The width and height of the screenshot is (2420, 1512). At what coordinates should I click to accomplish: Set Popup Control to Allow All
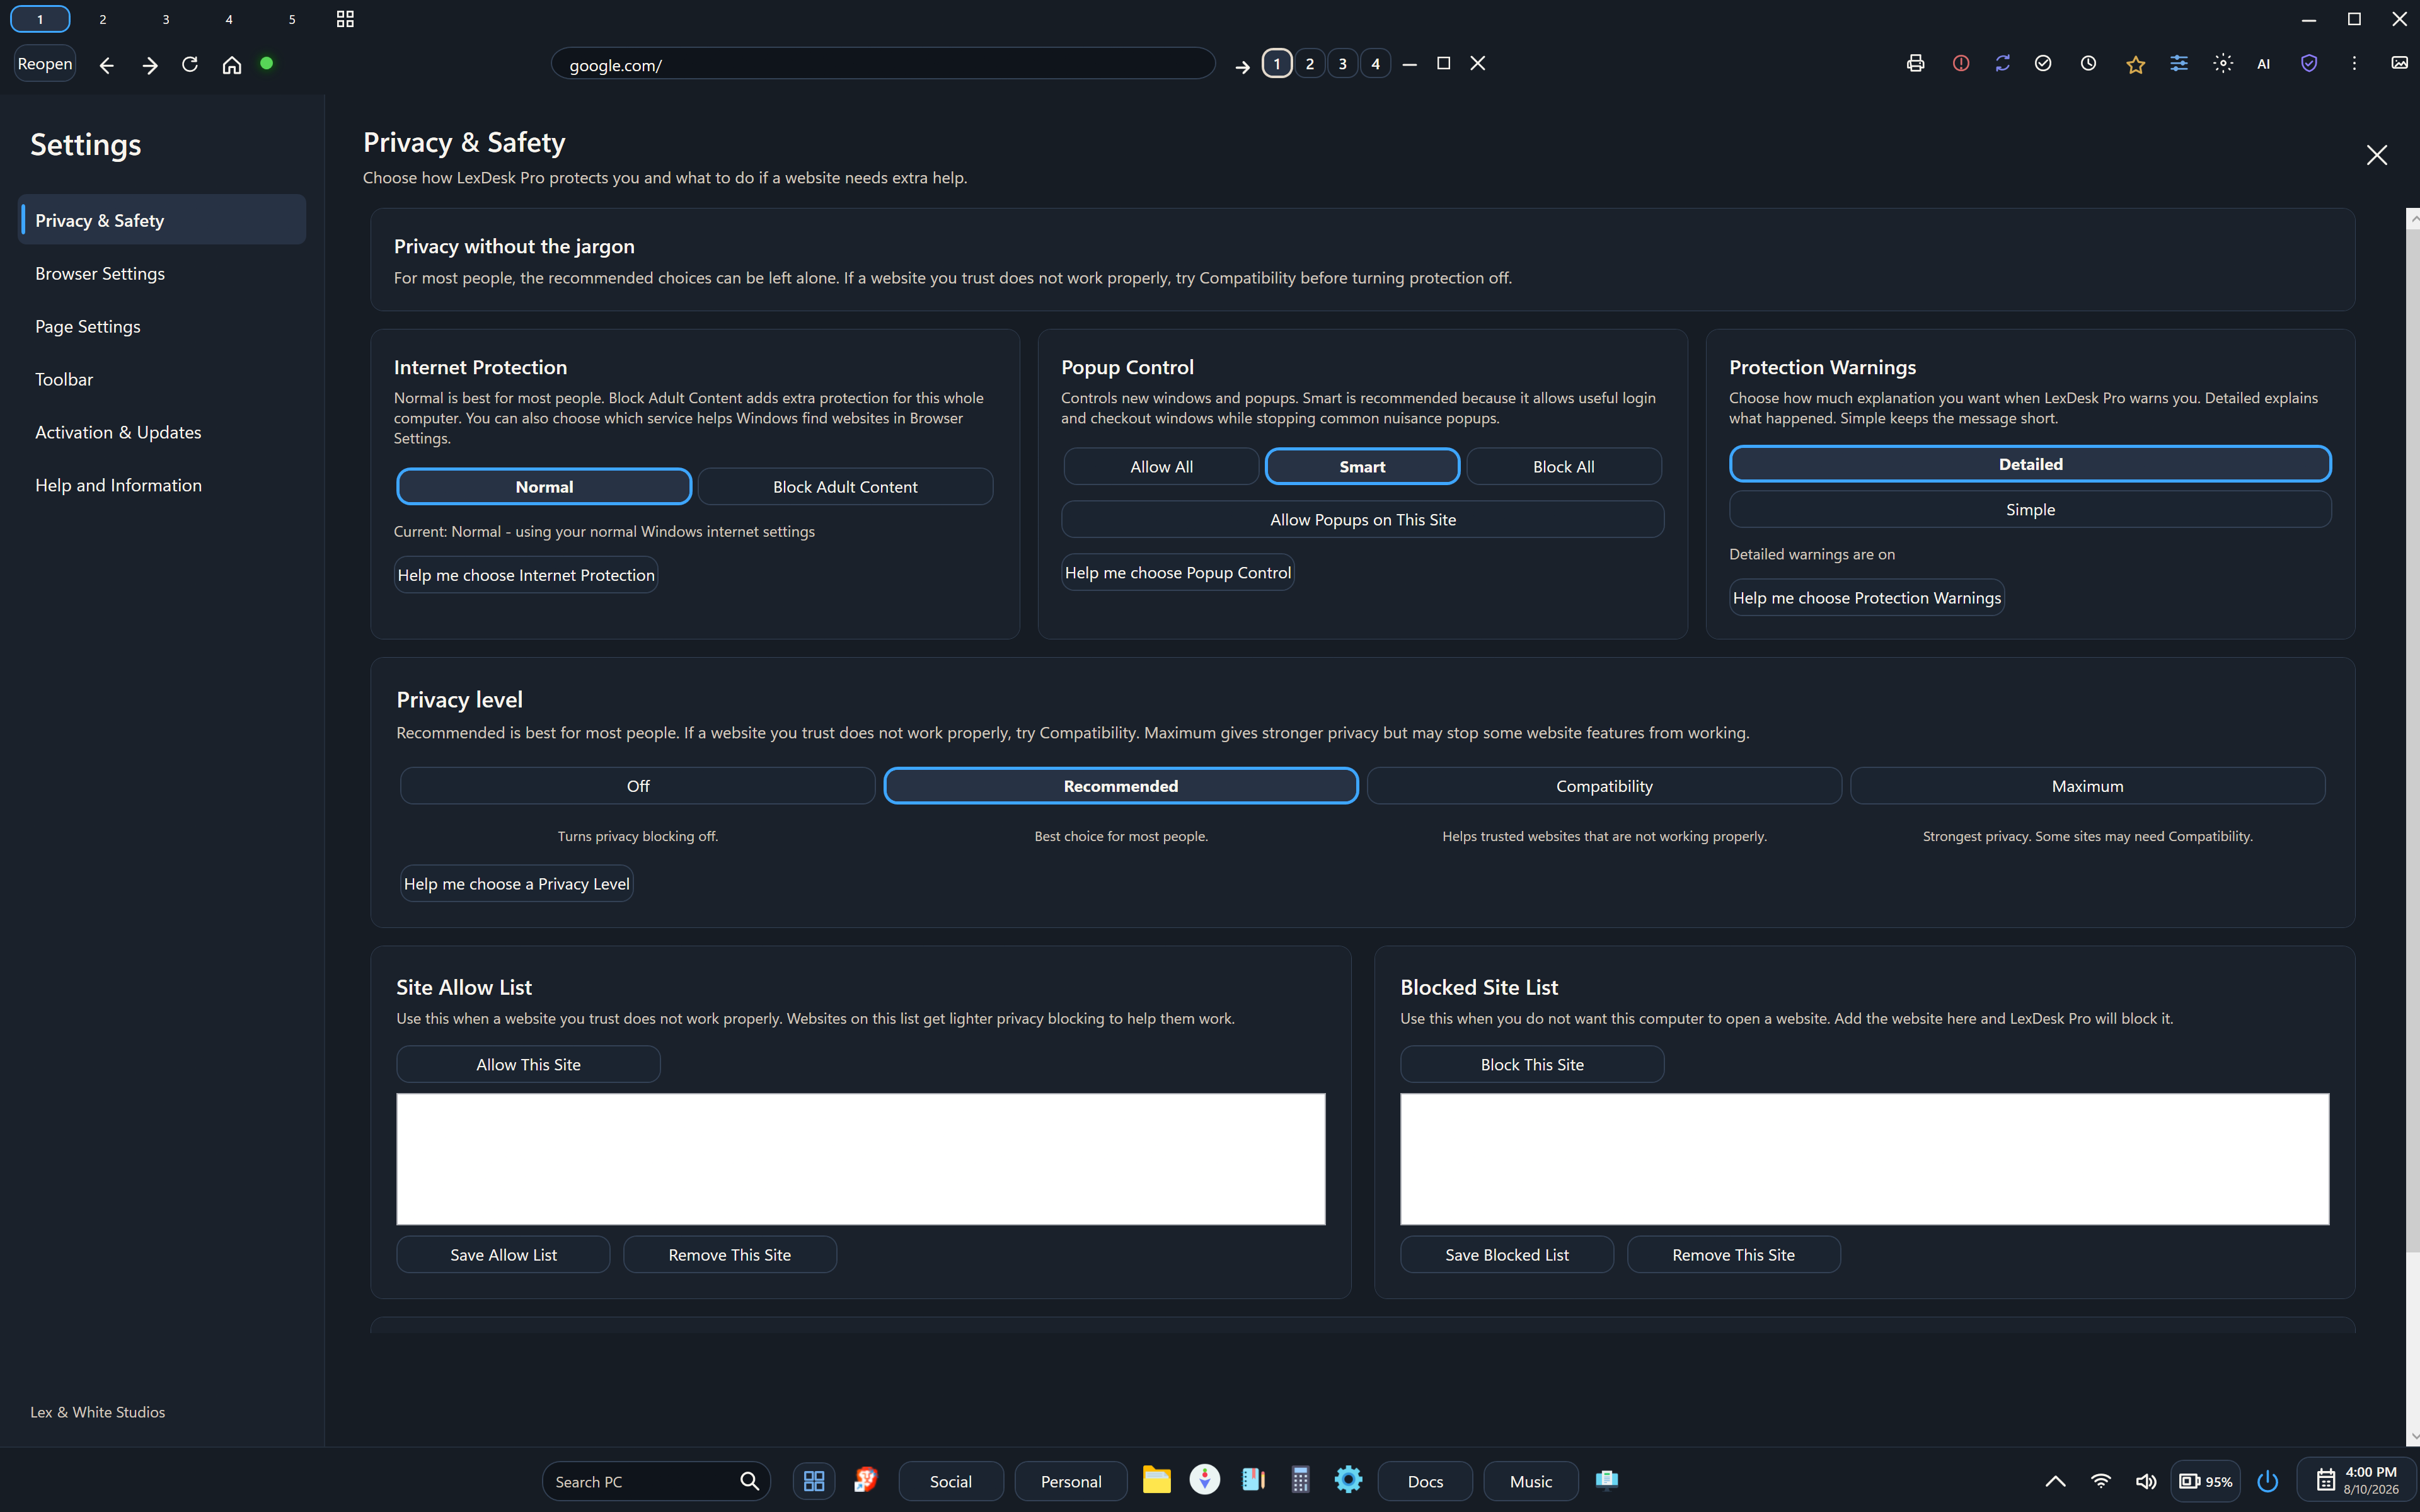tap(1161, 467)
